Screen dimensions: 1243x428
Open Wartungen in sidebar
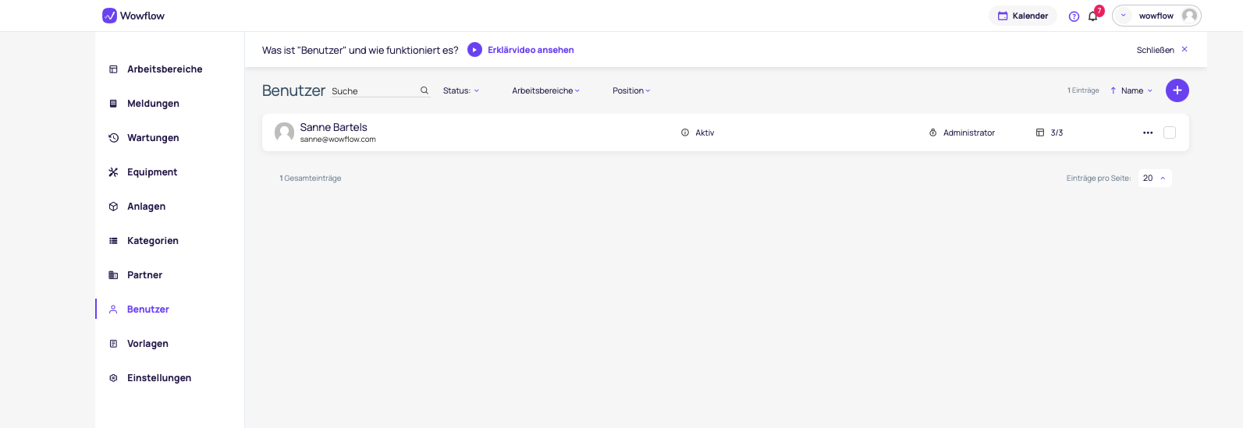pyautogui.click(x=153, y=138)
